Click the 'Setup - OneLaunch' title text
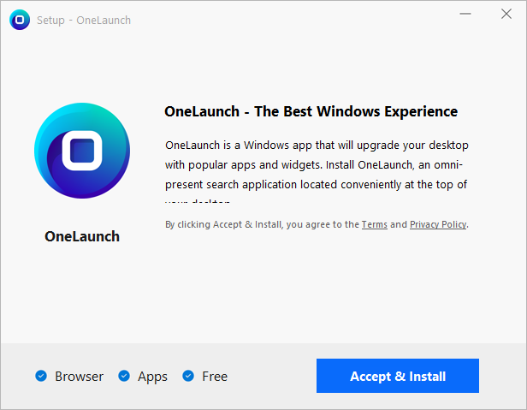 click(x=84, y=20)
